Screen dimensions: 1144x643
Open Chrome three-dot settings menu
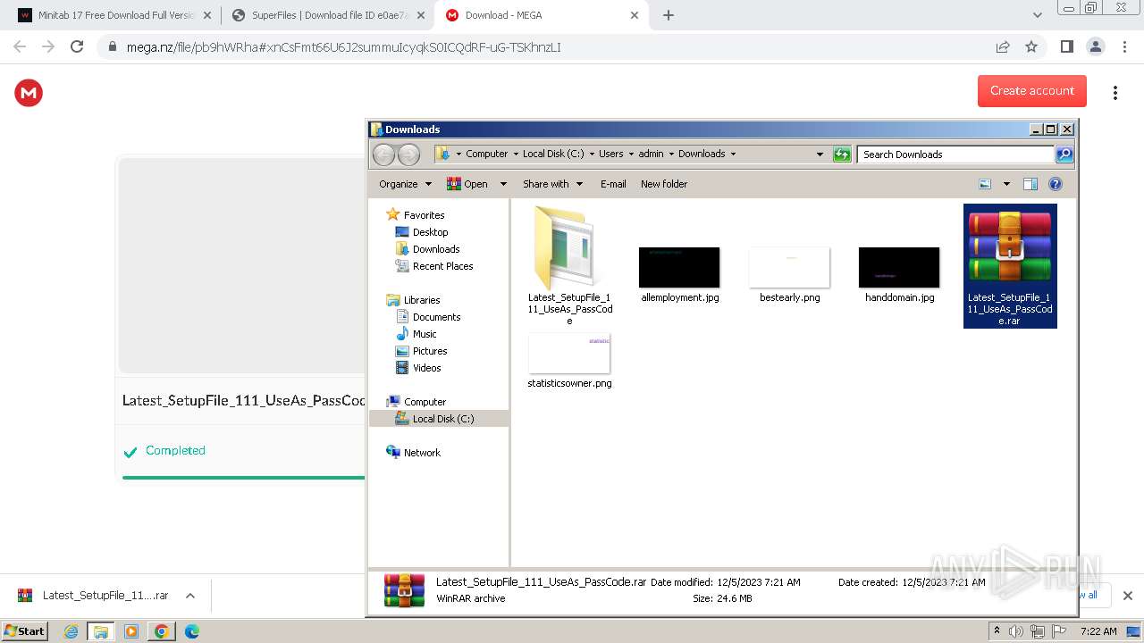click(x=1124, y=46)
